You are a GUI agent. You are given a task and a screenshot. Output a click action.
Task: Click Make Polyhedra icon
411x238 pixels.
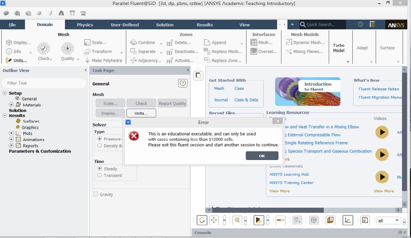click(87, 60)
